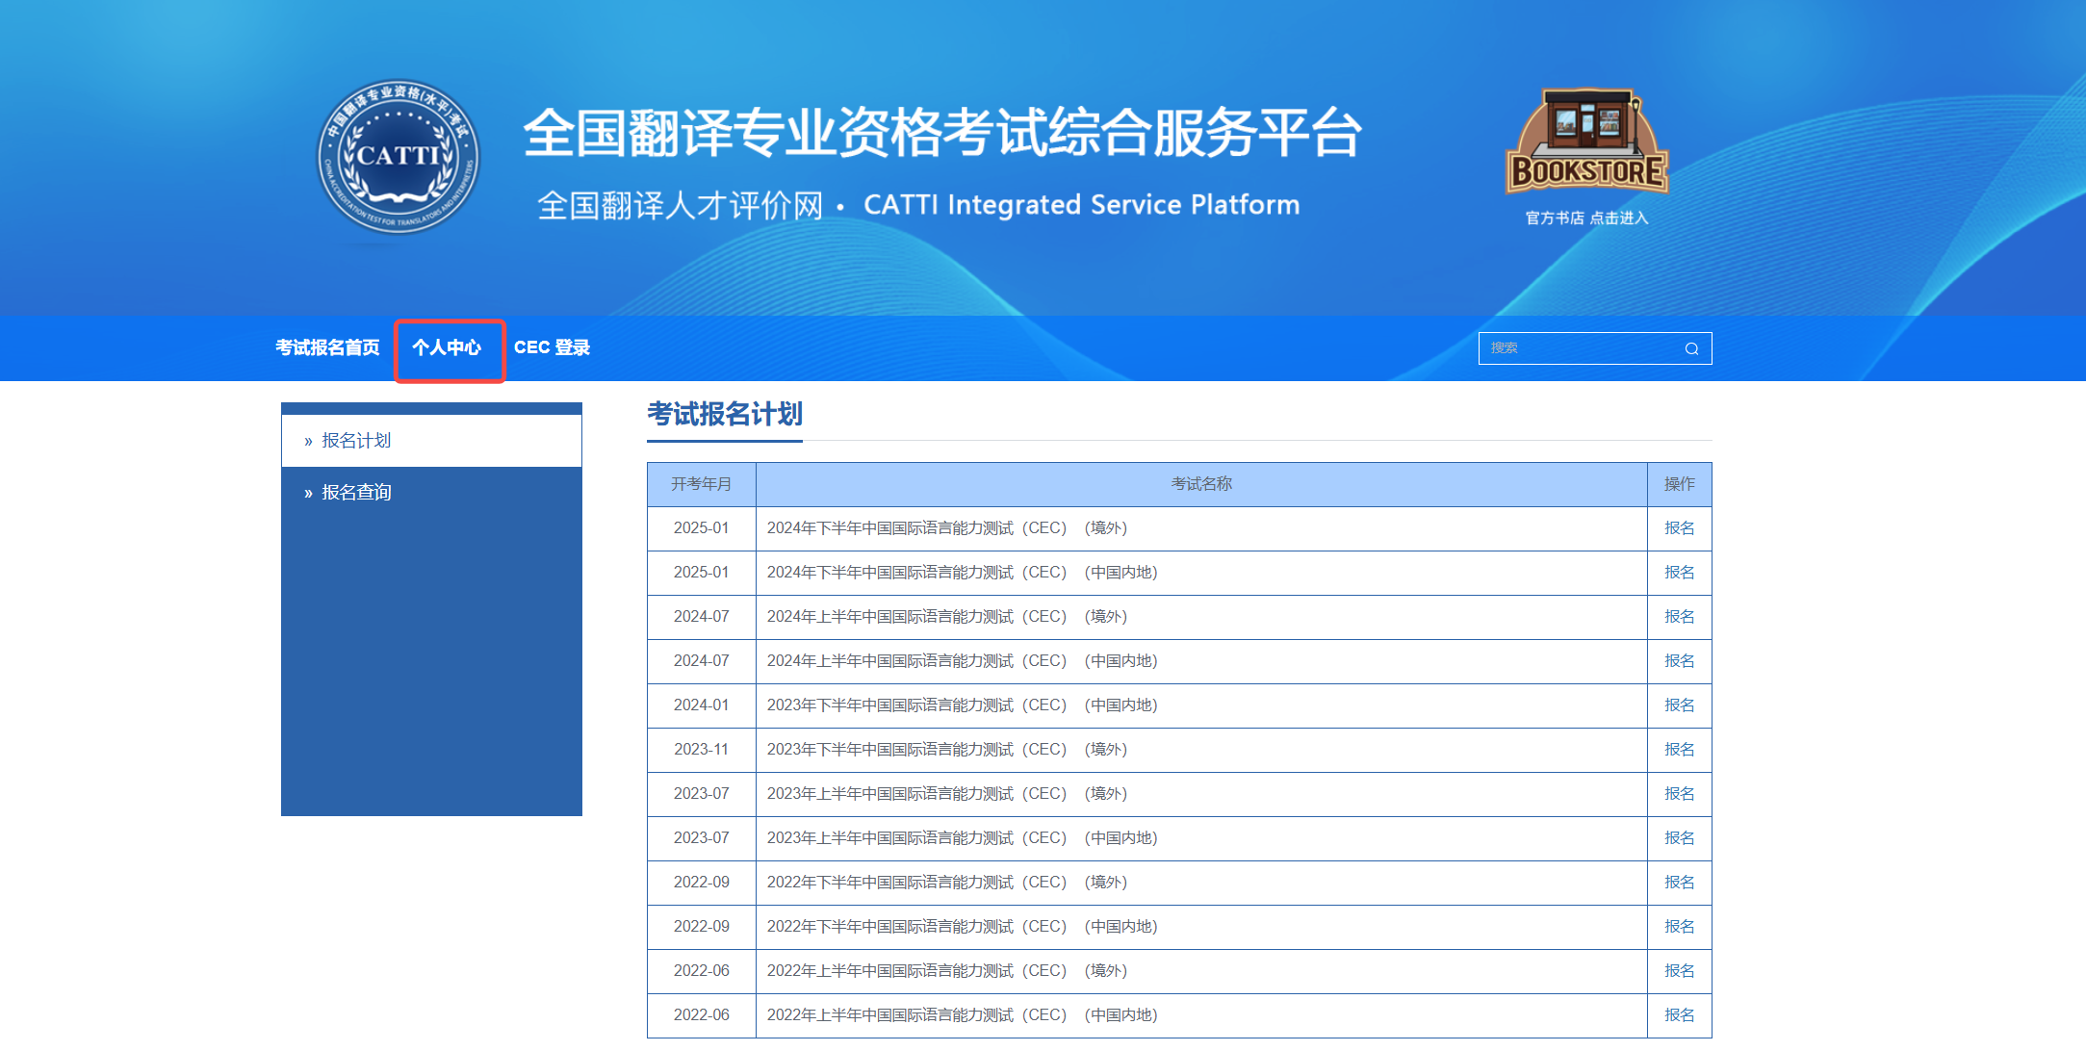Click 报名 for 2025-01 CEC 境外 exam
Screen dimensions: 2086x1051
(1680, 528)
